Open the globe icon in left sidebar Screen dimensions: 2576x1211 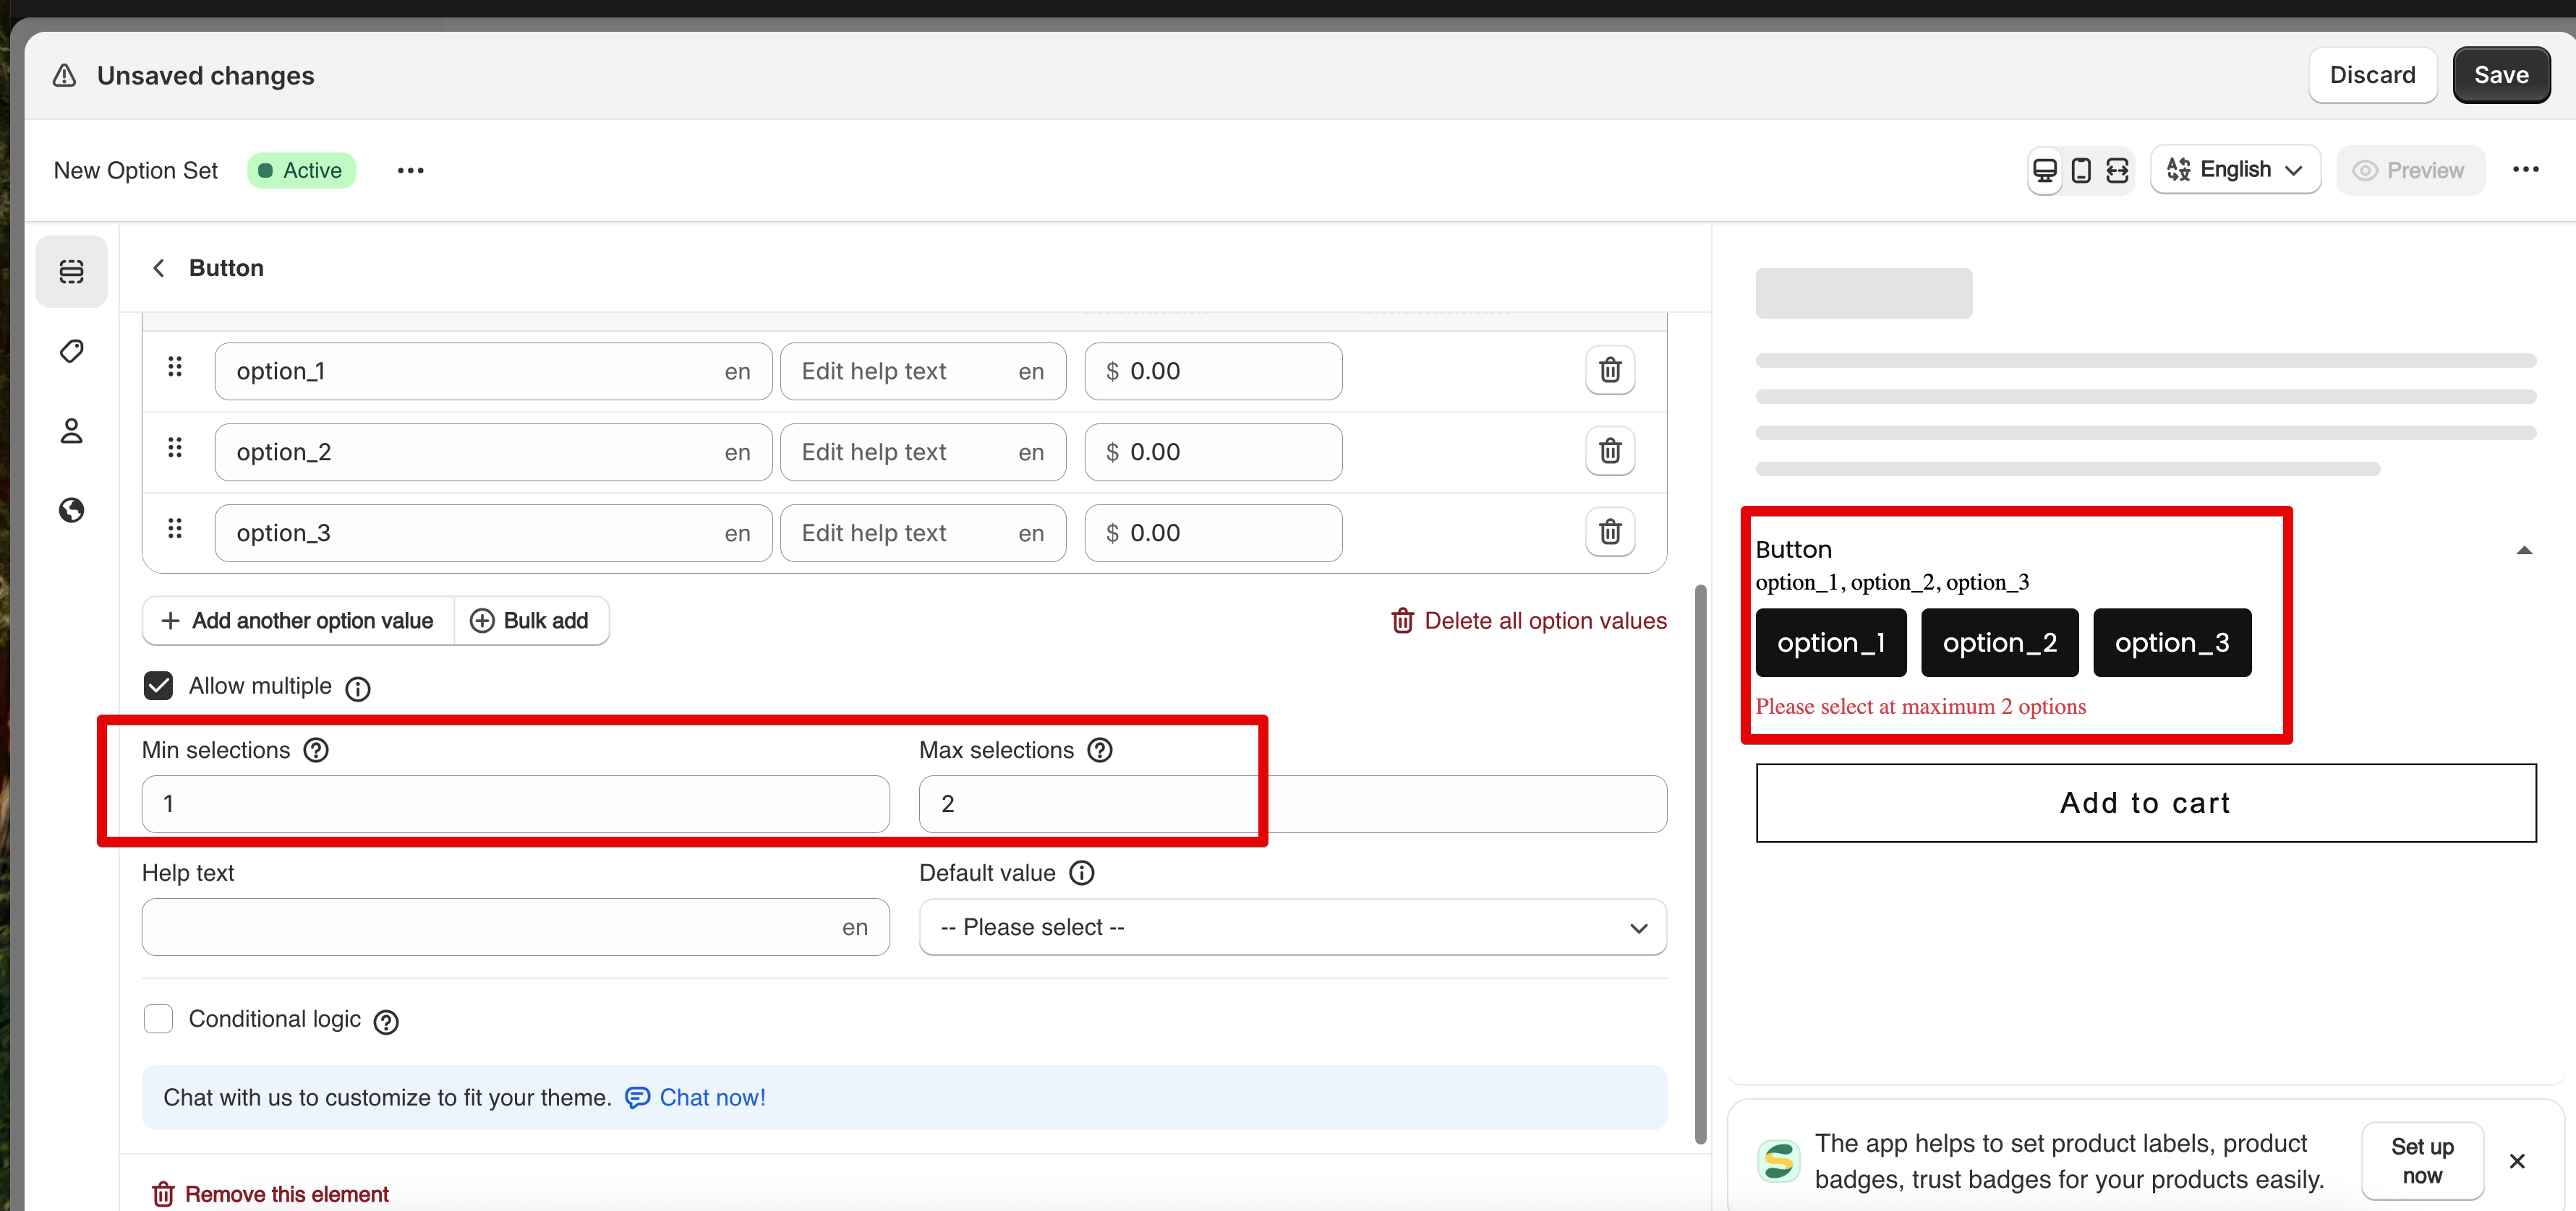click(x=71, y=511)
